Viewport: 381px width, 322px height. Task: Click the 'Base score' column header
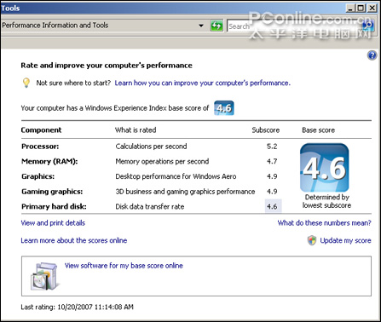(319, 130)
